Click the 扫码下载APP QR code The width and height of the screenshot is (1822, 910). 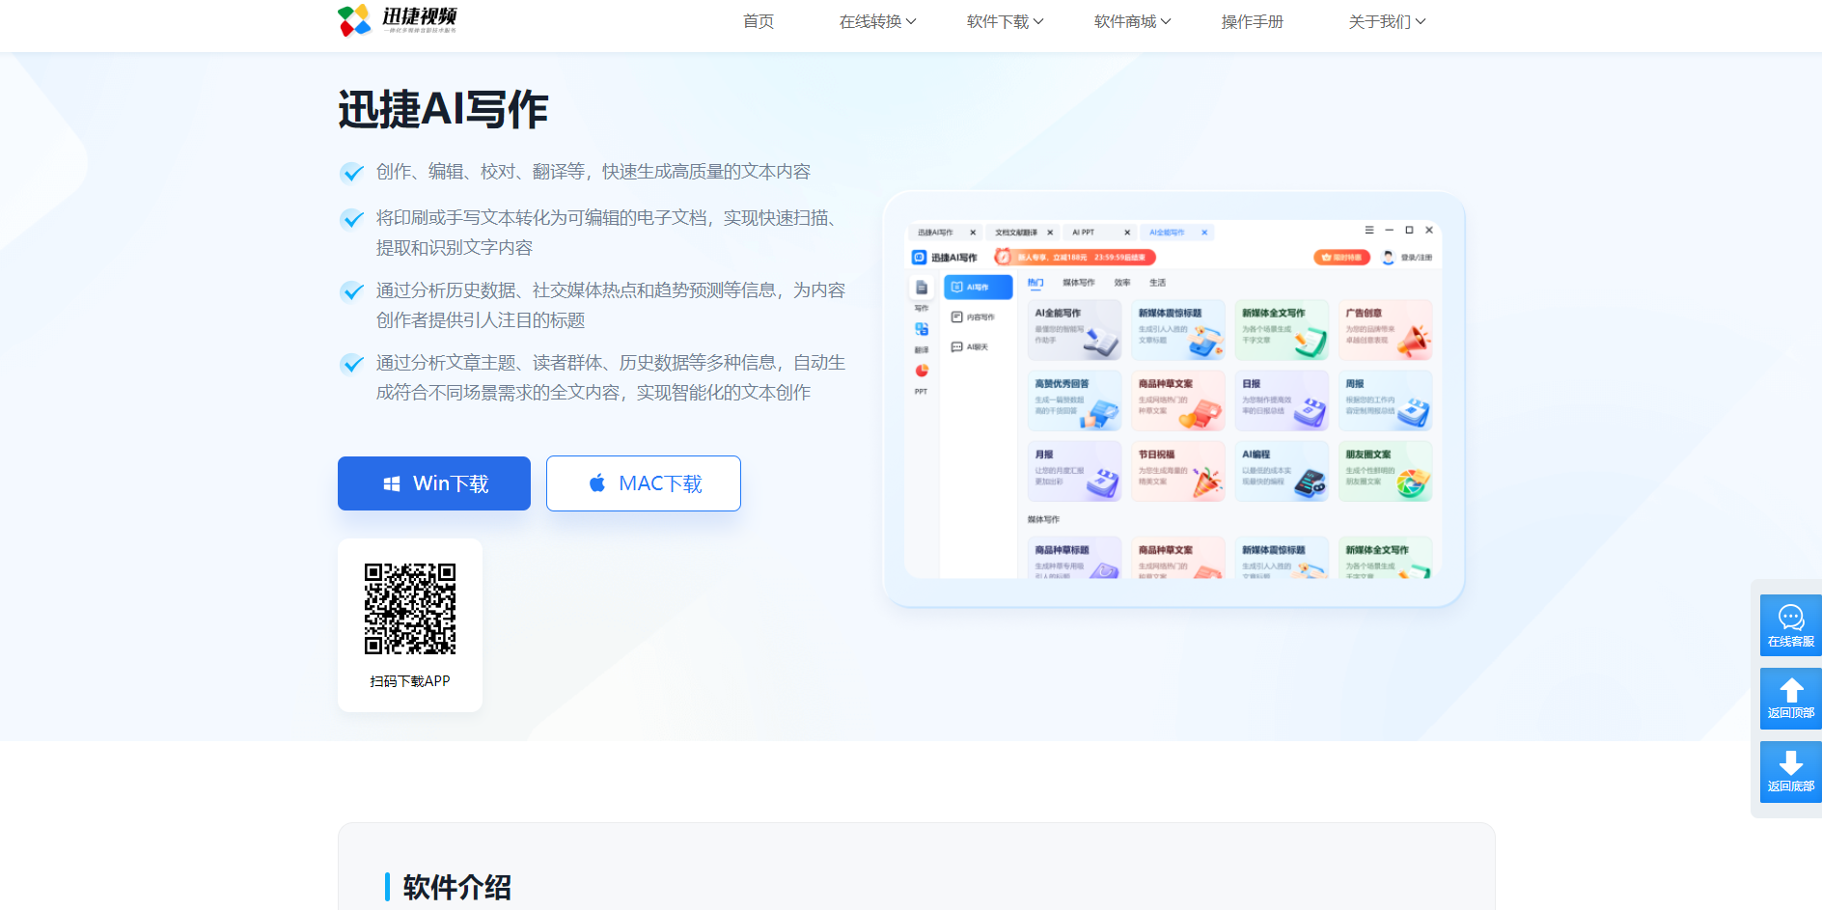coord(409,608)
